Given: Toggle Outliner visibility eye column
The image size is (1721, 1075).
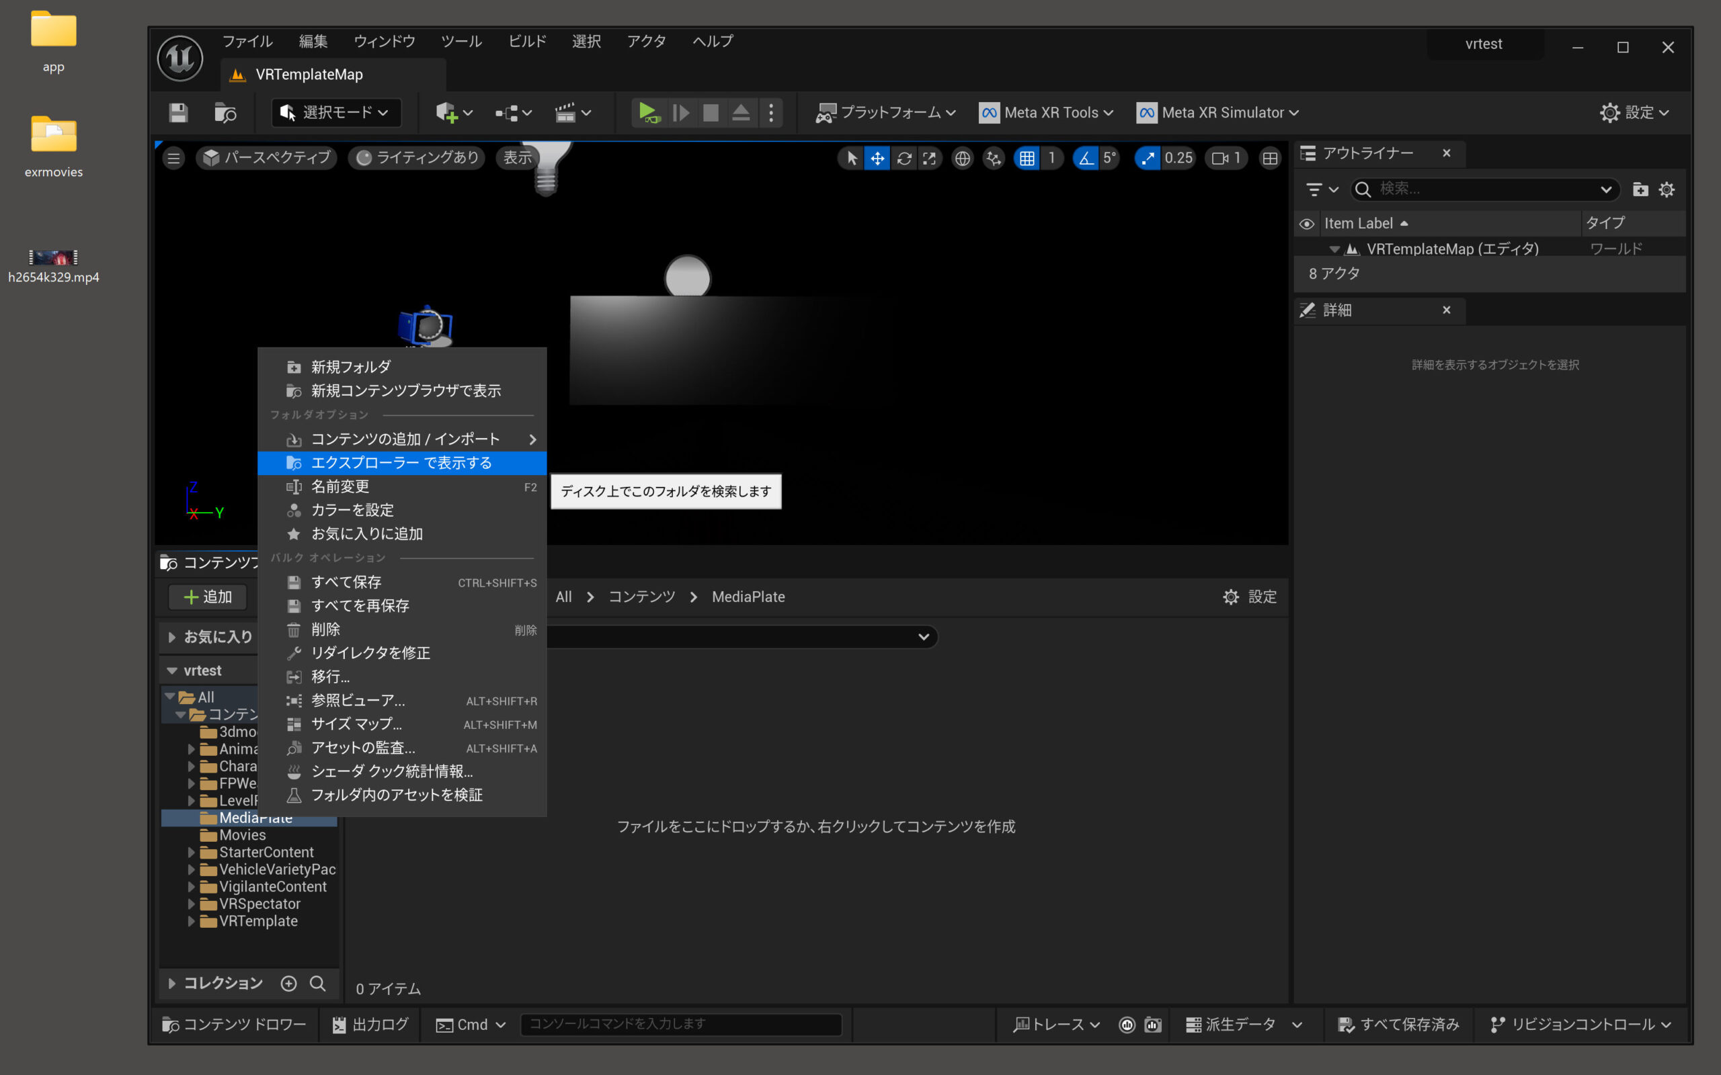Looking at the screenshot, I should 1306,223.
